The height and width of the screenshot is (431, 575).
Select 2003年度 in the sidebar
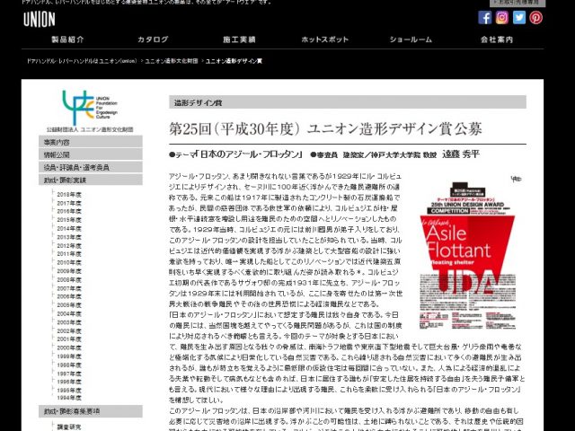coord(69,322)
